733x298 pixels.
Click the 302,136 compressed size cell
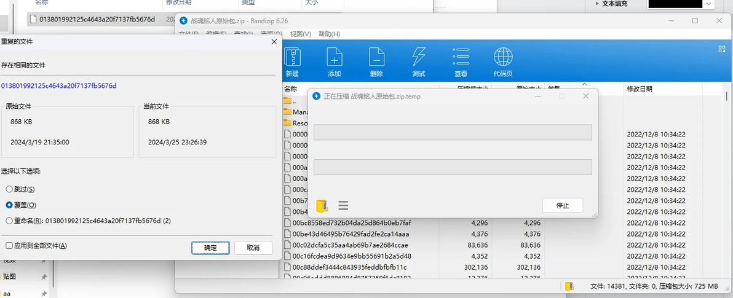point(475,267)
